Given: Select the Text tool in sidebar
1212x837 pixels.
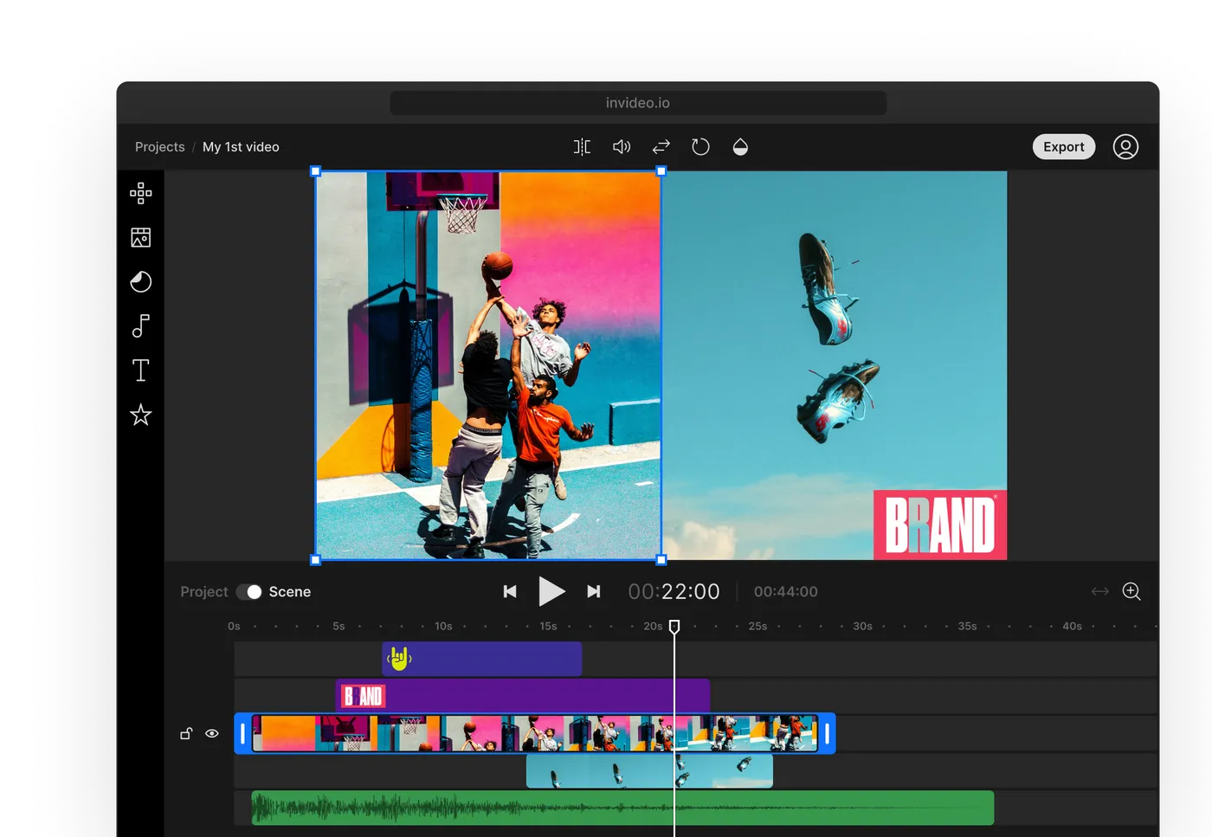Looking at the screenshot, I should (140, 370).
